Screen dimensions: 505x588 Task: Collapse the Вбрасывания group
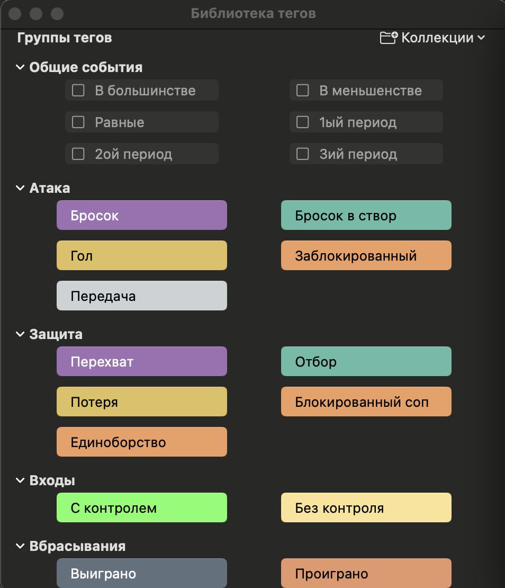pyautogui.click(x=20, y=546)
